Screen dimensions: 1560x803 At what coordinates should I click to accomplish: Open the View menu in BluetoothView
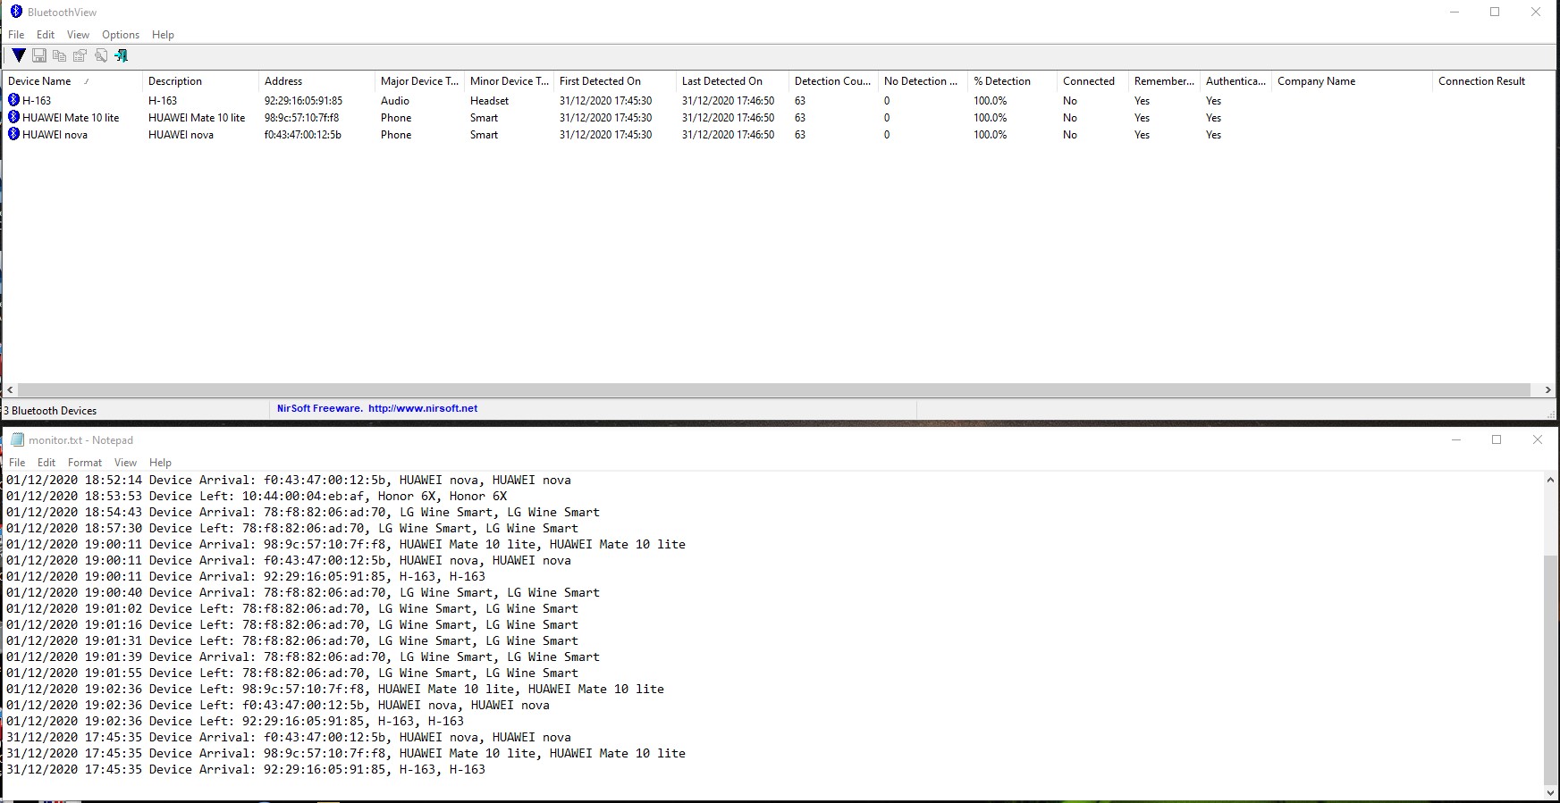[78, 35]
